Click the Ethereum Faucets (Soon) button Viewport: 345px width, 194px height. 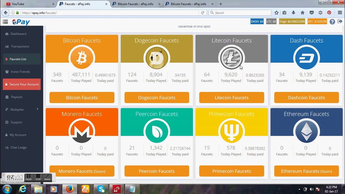pyautogui.click(x=306, y=171)
